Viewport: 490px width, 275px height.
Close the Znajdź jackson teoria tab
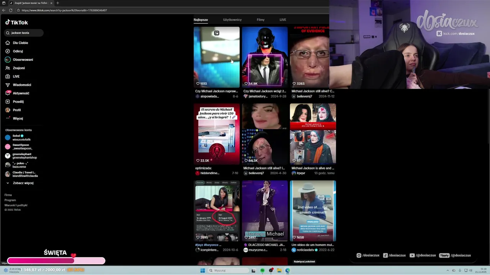click(x=51, y=3)
